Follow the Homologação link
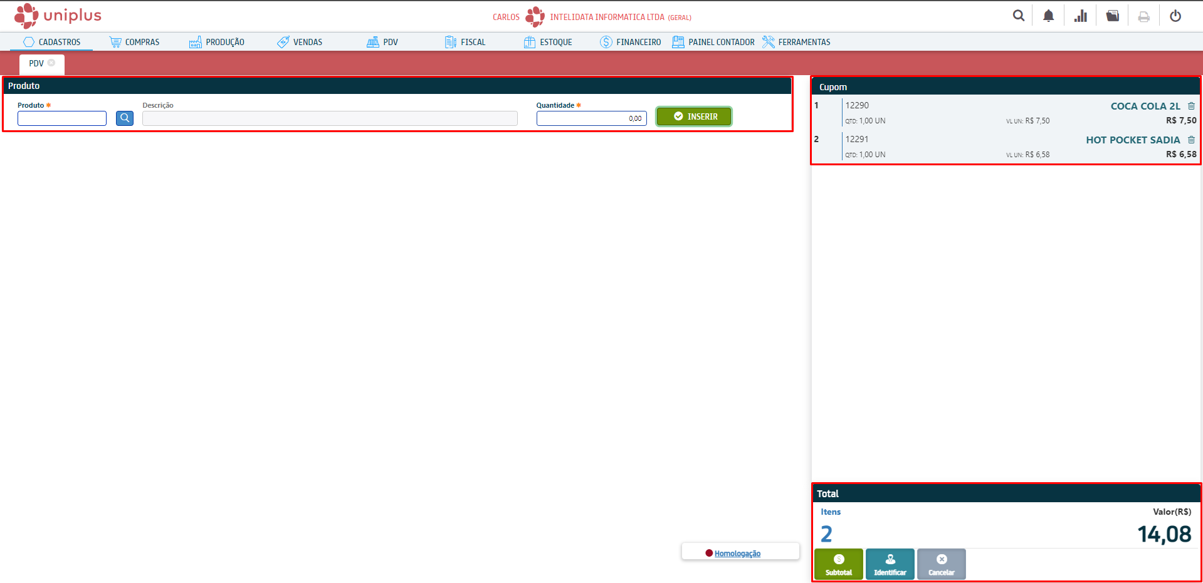 point(737,554)
